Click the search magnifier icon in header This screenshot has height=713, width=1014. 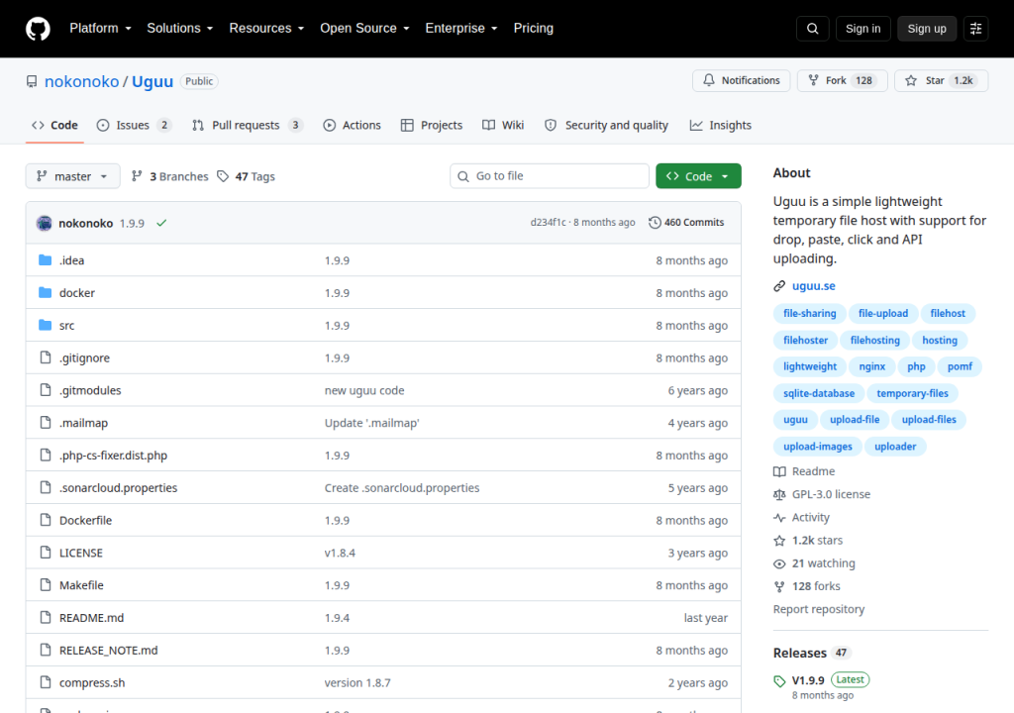[812, 29]
